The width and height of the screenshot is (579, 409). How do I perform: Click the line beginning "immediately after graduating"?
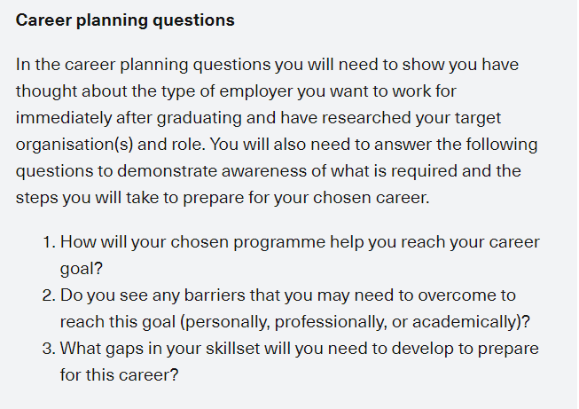click(258, 118)
